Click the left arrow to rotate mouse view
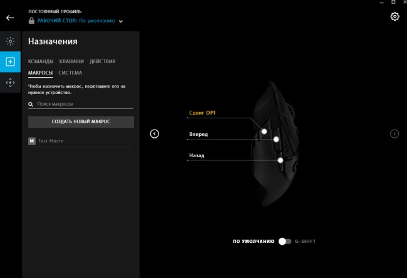 [x=155, y=133]
